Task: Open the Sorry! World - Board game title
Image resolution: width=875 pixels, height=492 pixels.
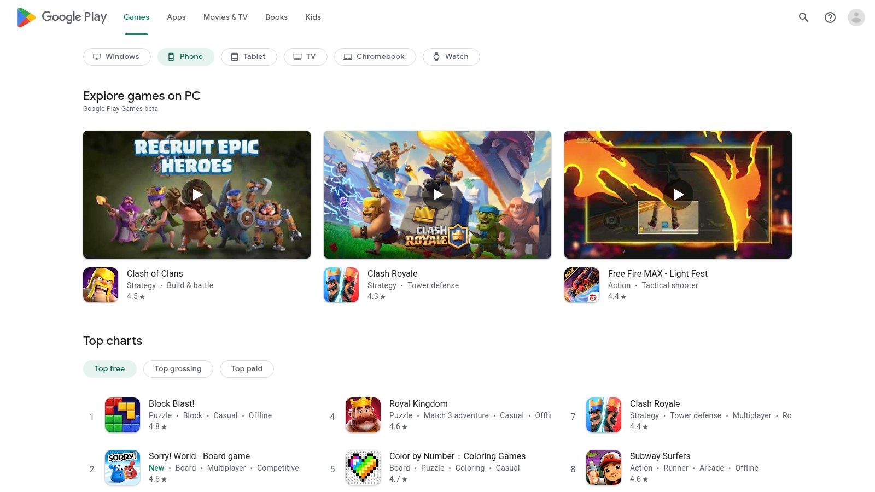Action: [199, 456]
